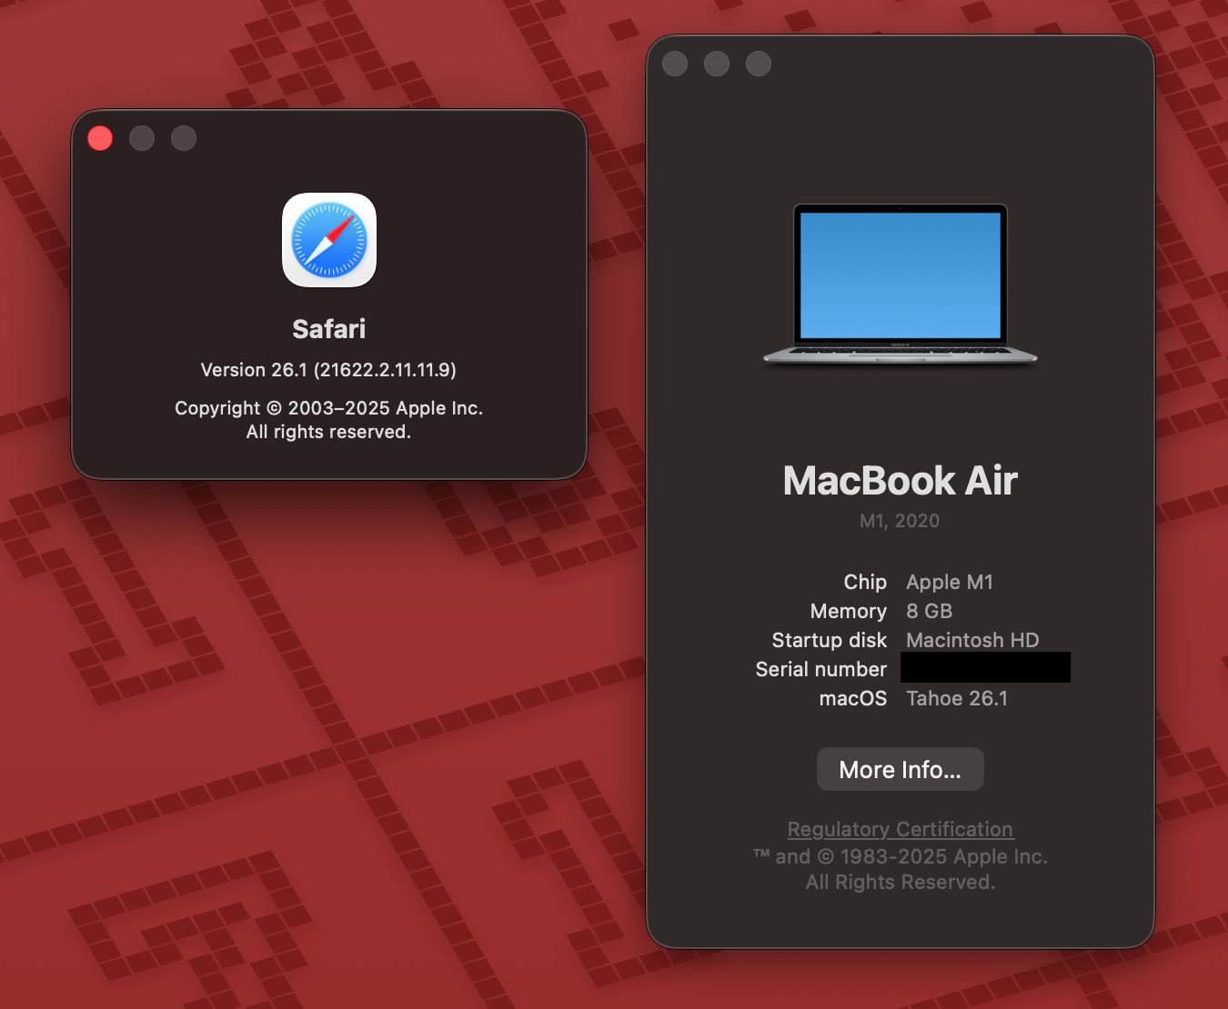1228x1009 pixels.
Task: Click the Safari version 26.1 text
Action: 328,370
